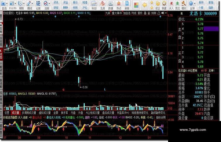Click the 板块 sectors button

(x=201, y=3)
